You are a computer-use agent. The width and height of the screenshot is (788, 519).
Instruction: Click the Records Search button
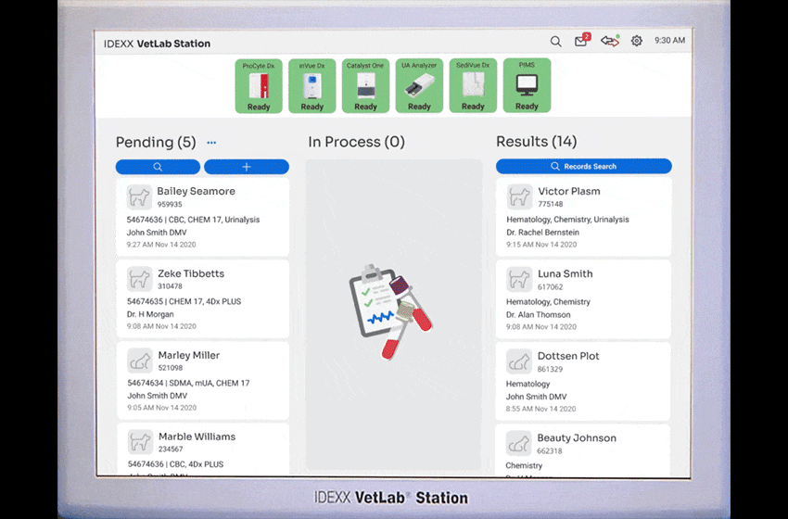(583, 166)
